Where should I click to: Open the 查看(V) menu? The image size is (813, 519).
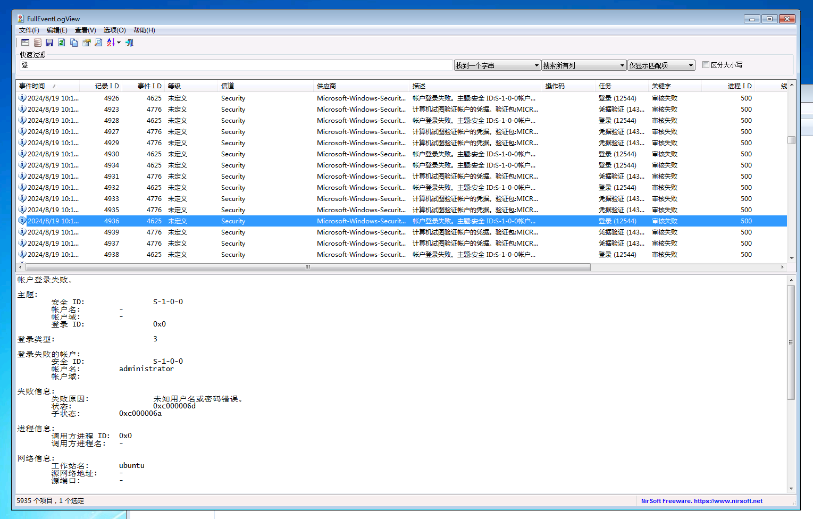[86, 30]
